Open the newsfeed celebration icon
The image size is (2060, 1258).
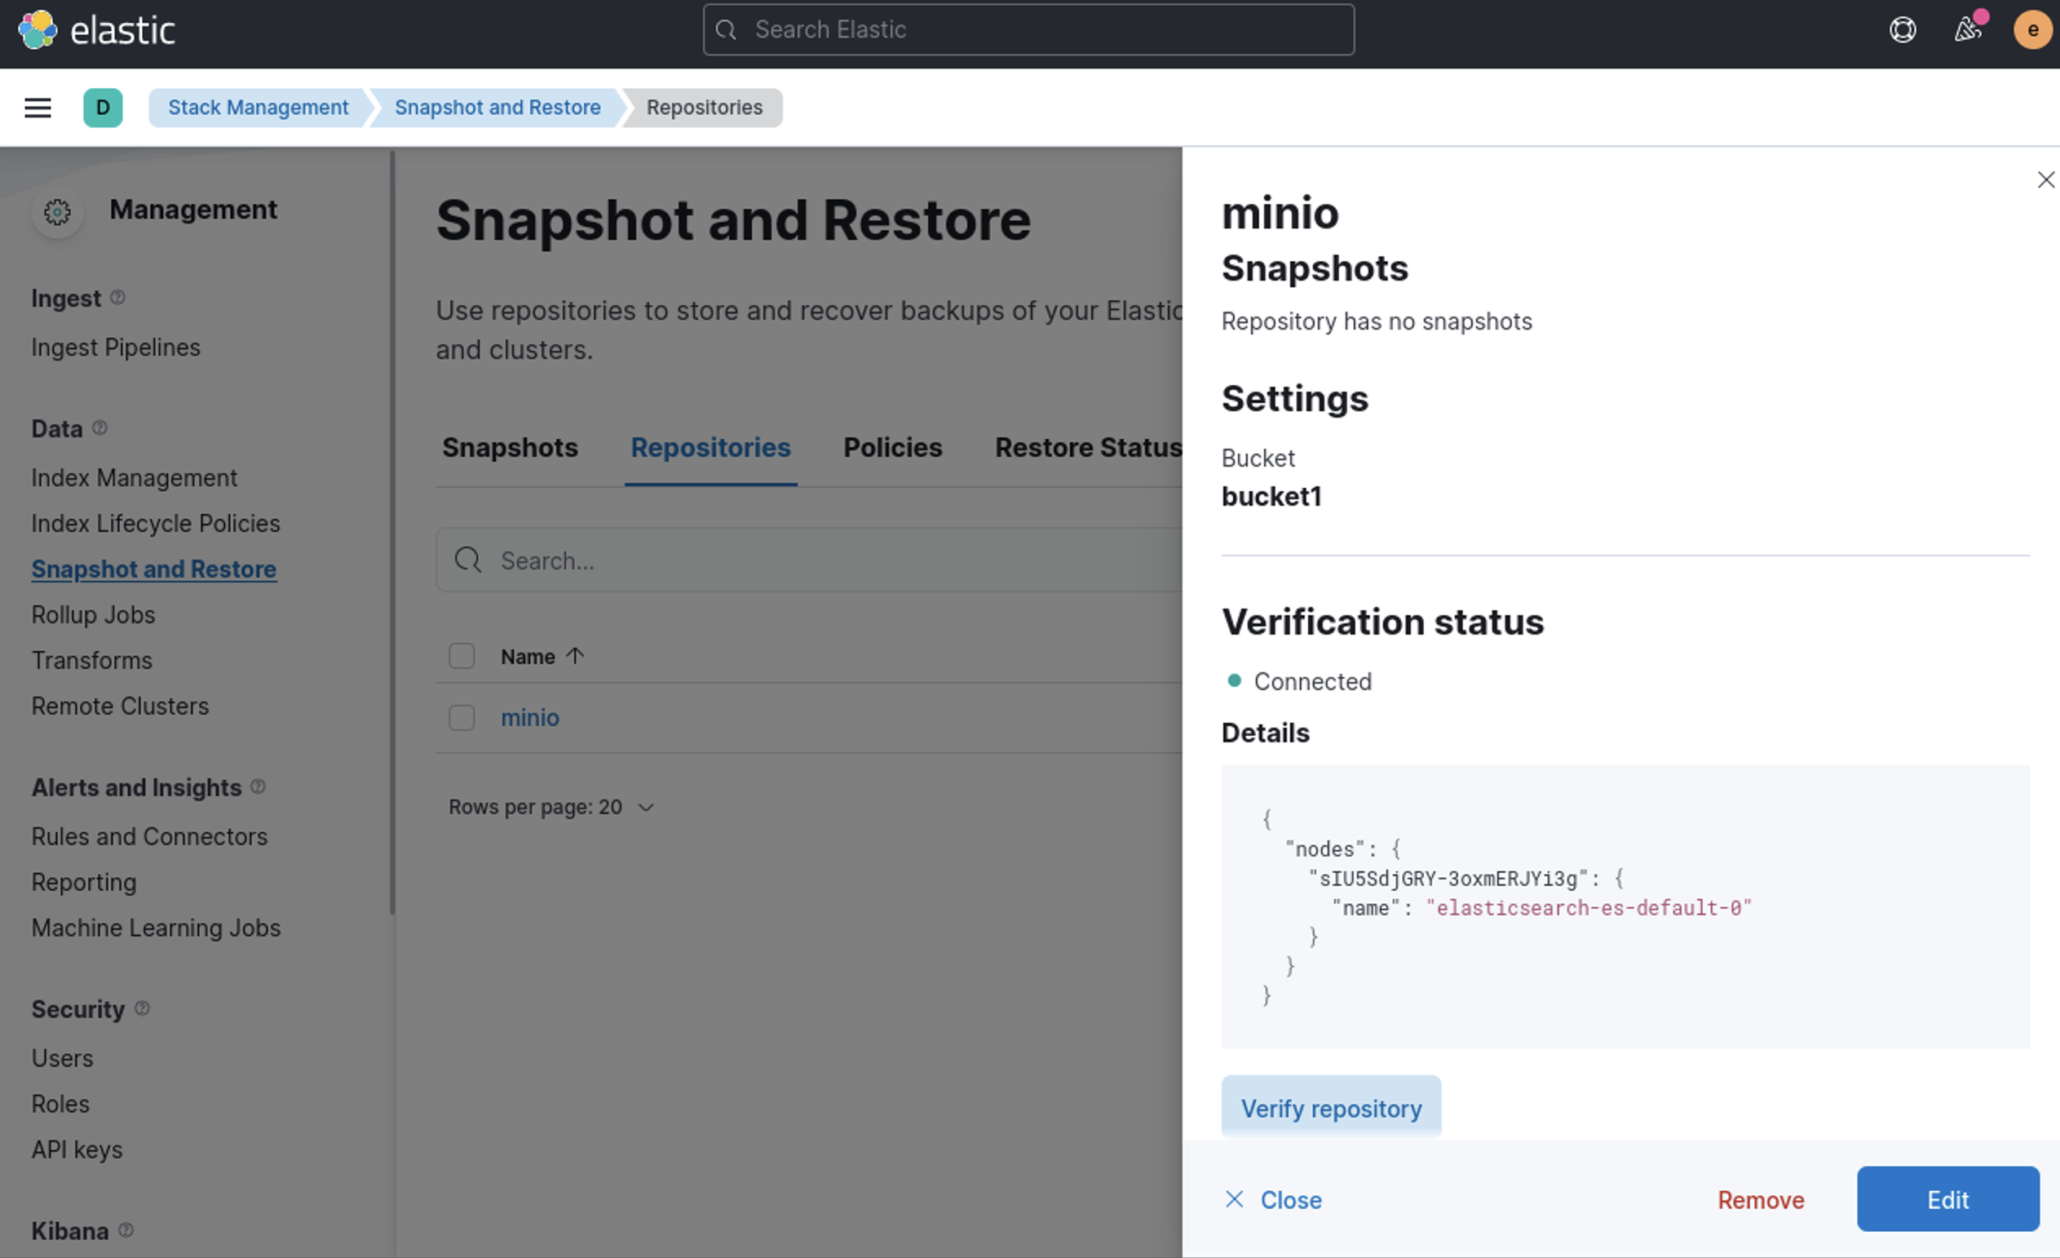click(1967, 30)
